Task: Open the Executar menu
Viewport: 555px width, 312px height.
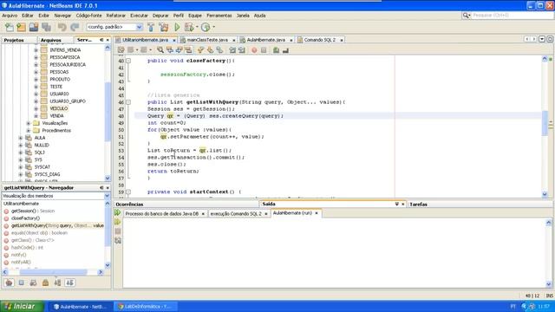Action: (139, 16)
